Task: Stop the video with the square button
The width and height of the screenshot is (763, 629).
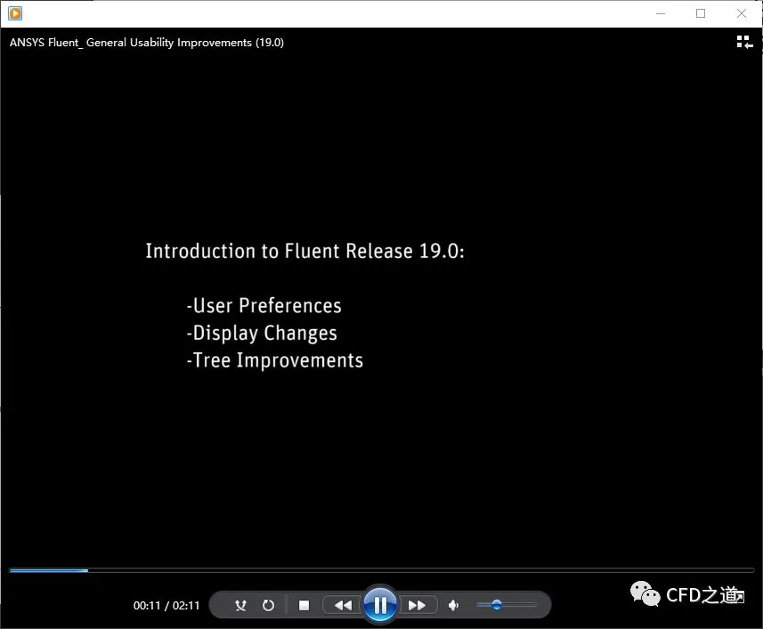Action: pyautogui.click(x=304, y=605)
